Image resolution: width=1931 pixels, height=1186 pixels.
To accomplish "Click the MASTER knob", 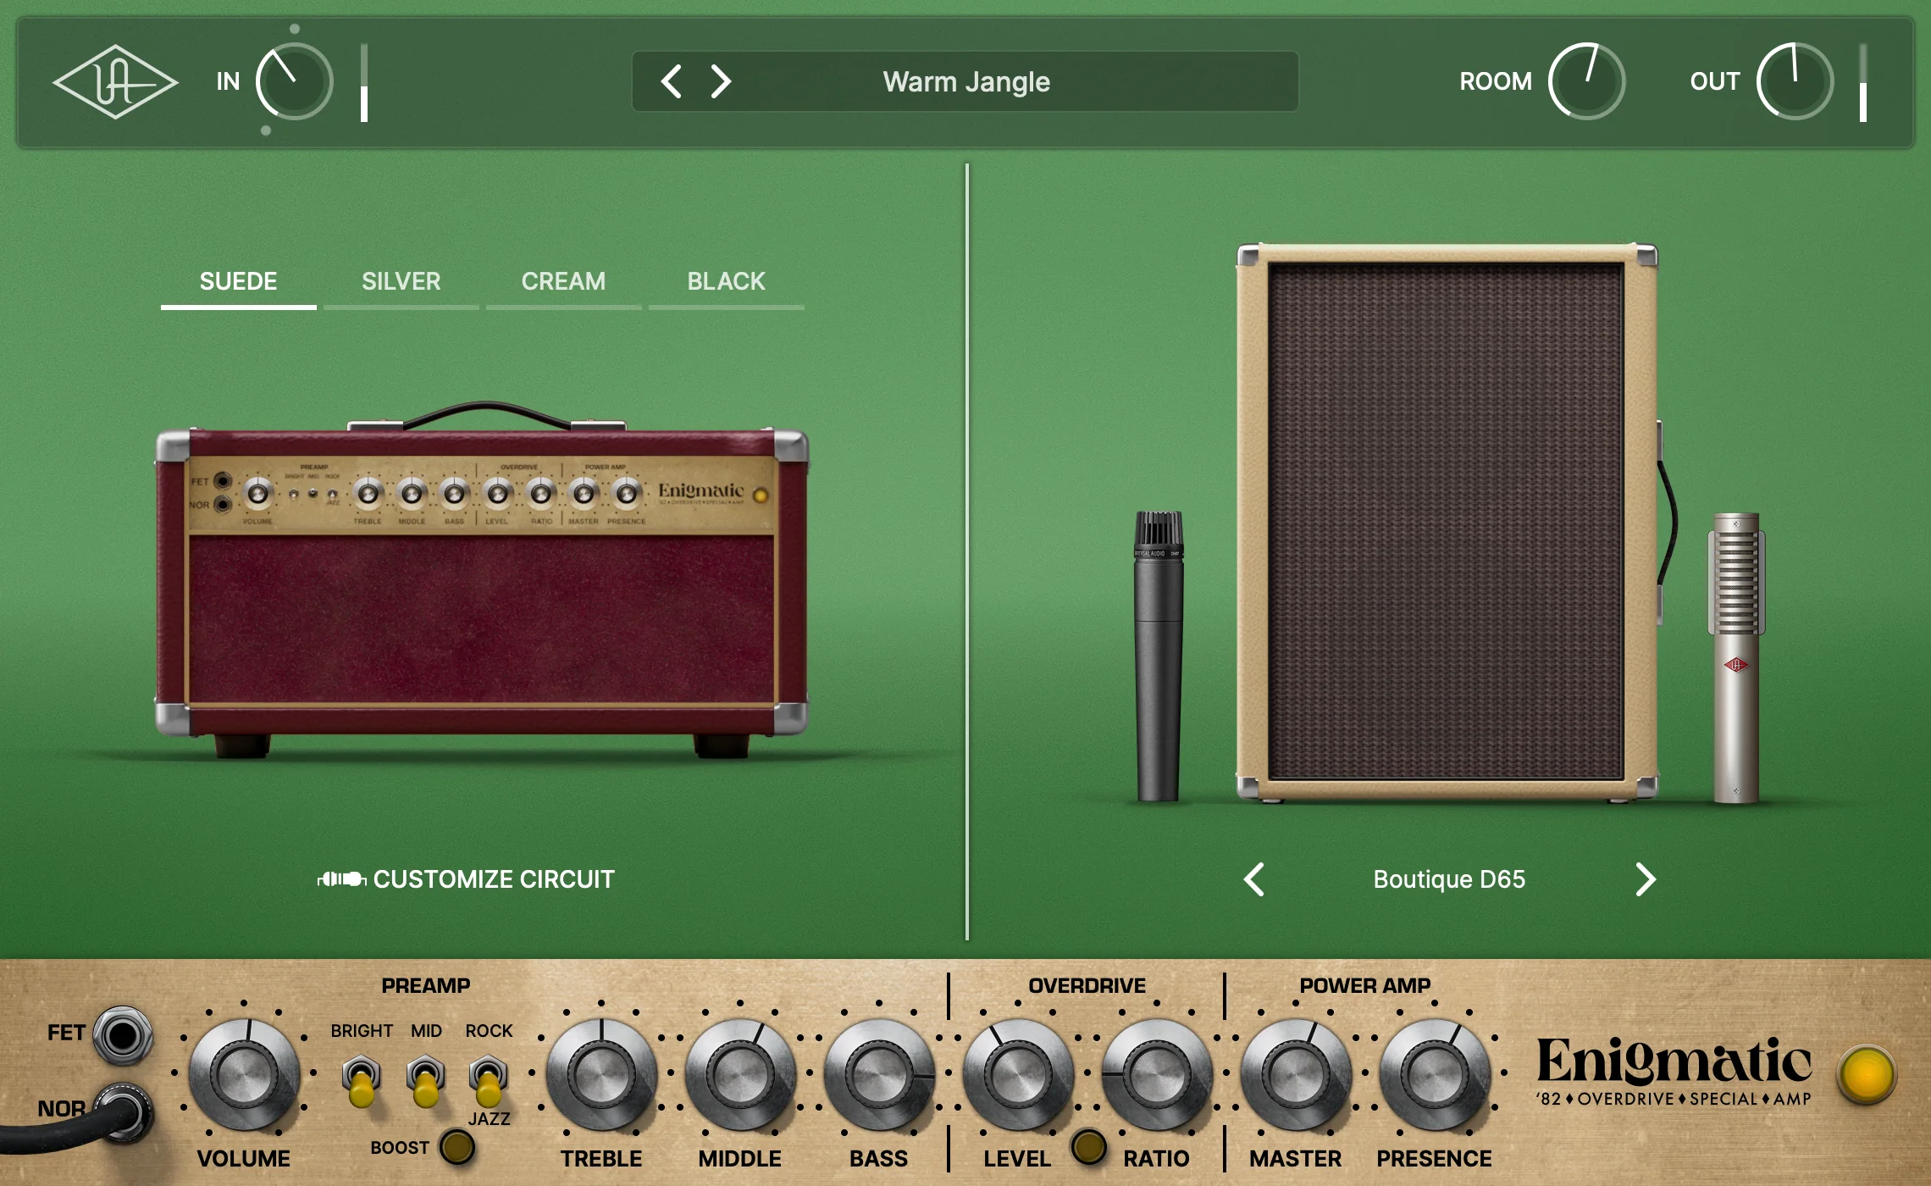I will 1296,1074.
